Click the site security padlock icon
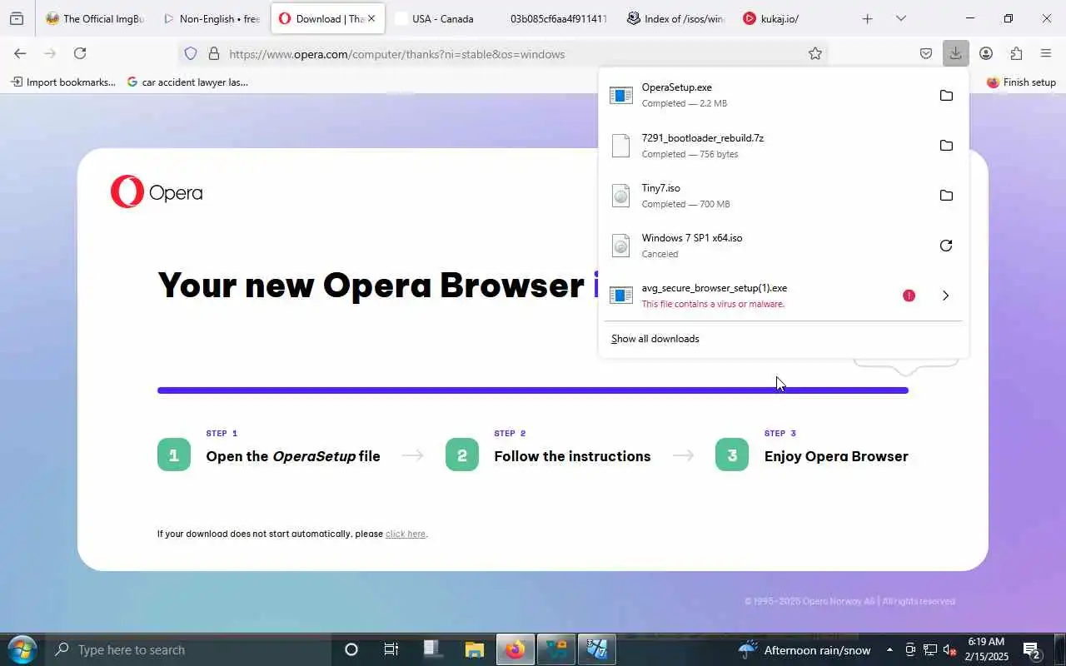This screenshot has height=666, width=1066. 214,53
